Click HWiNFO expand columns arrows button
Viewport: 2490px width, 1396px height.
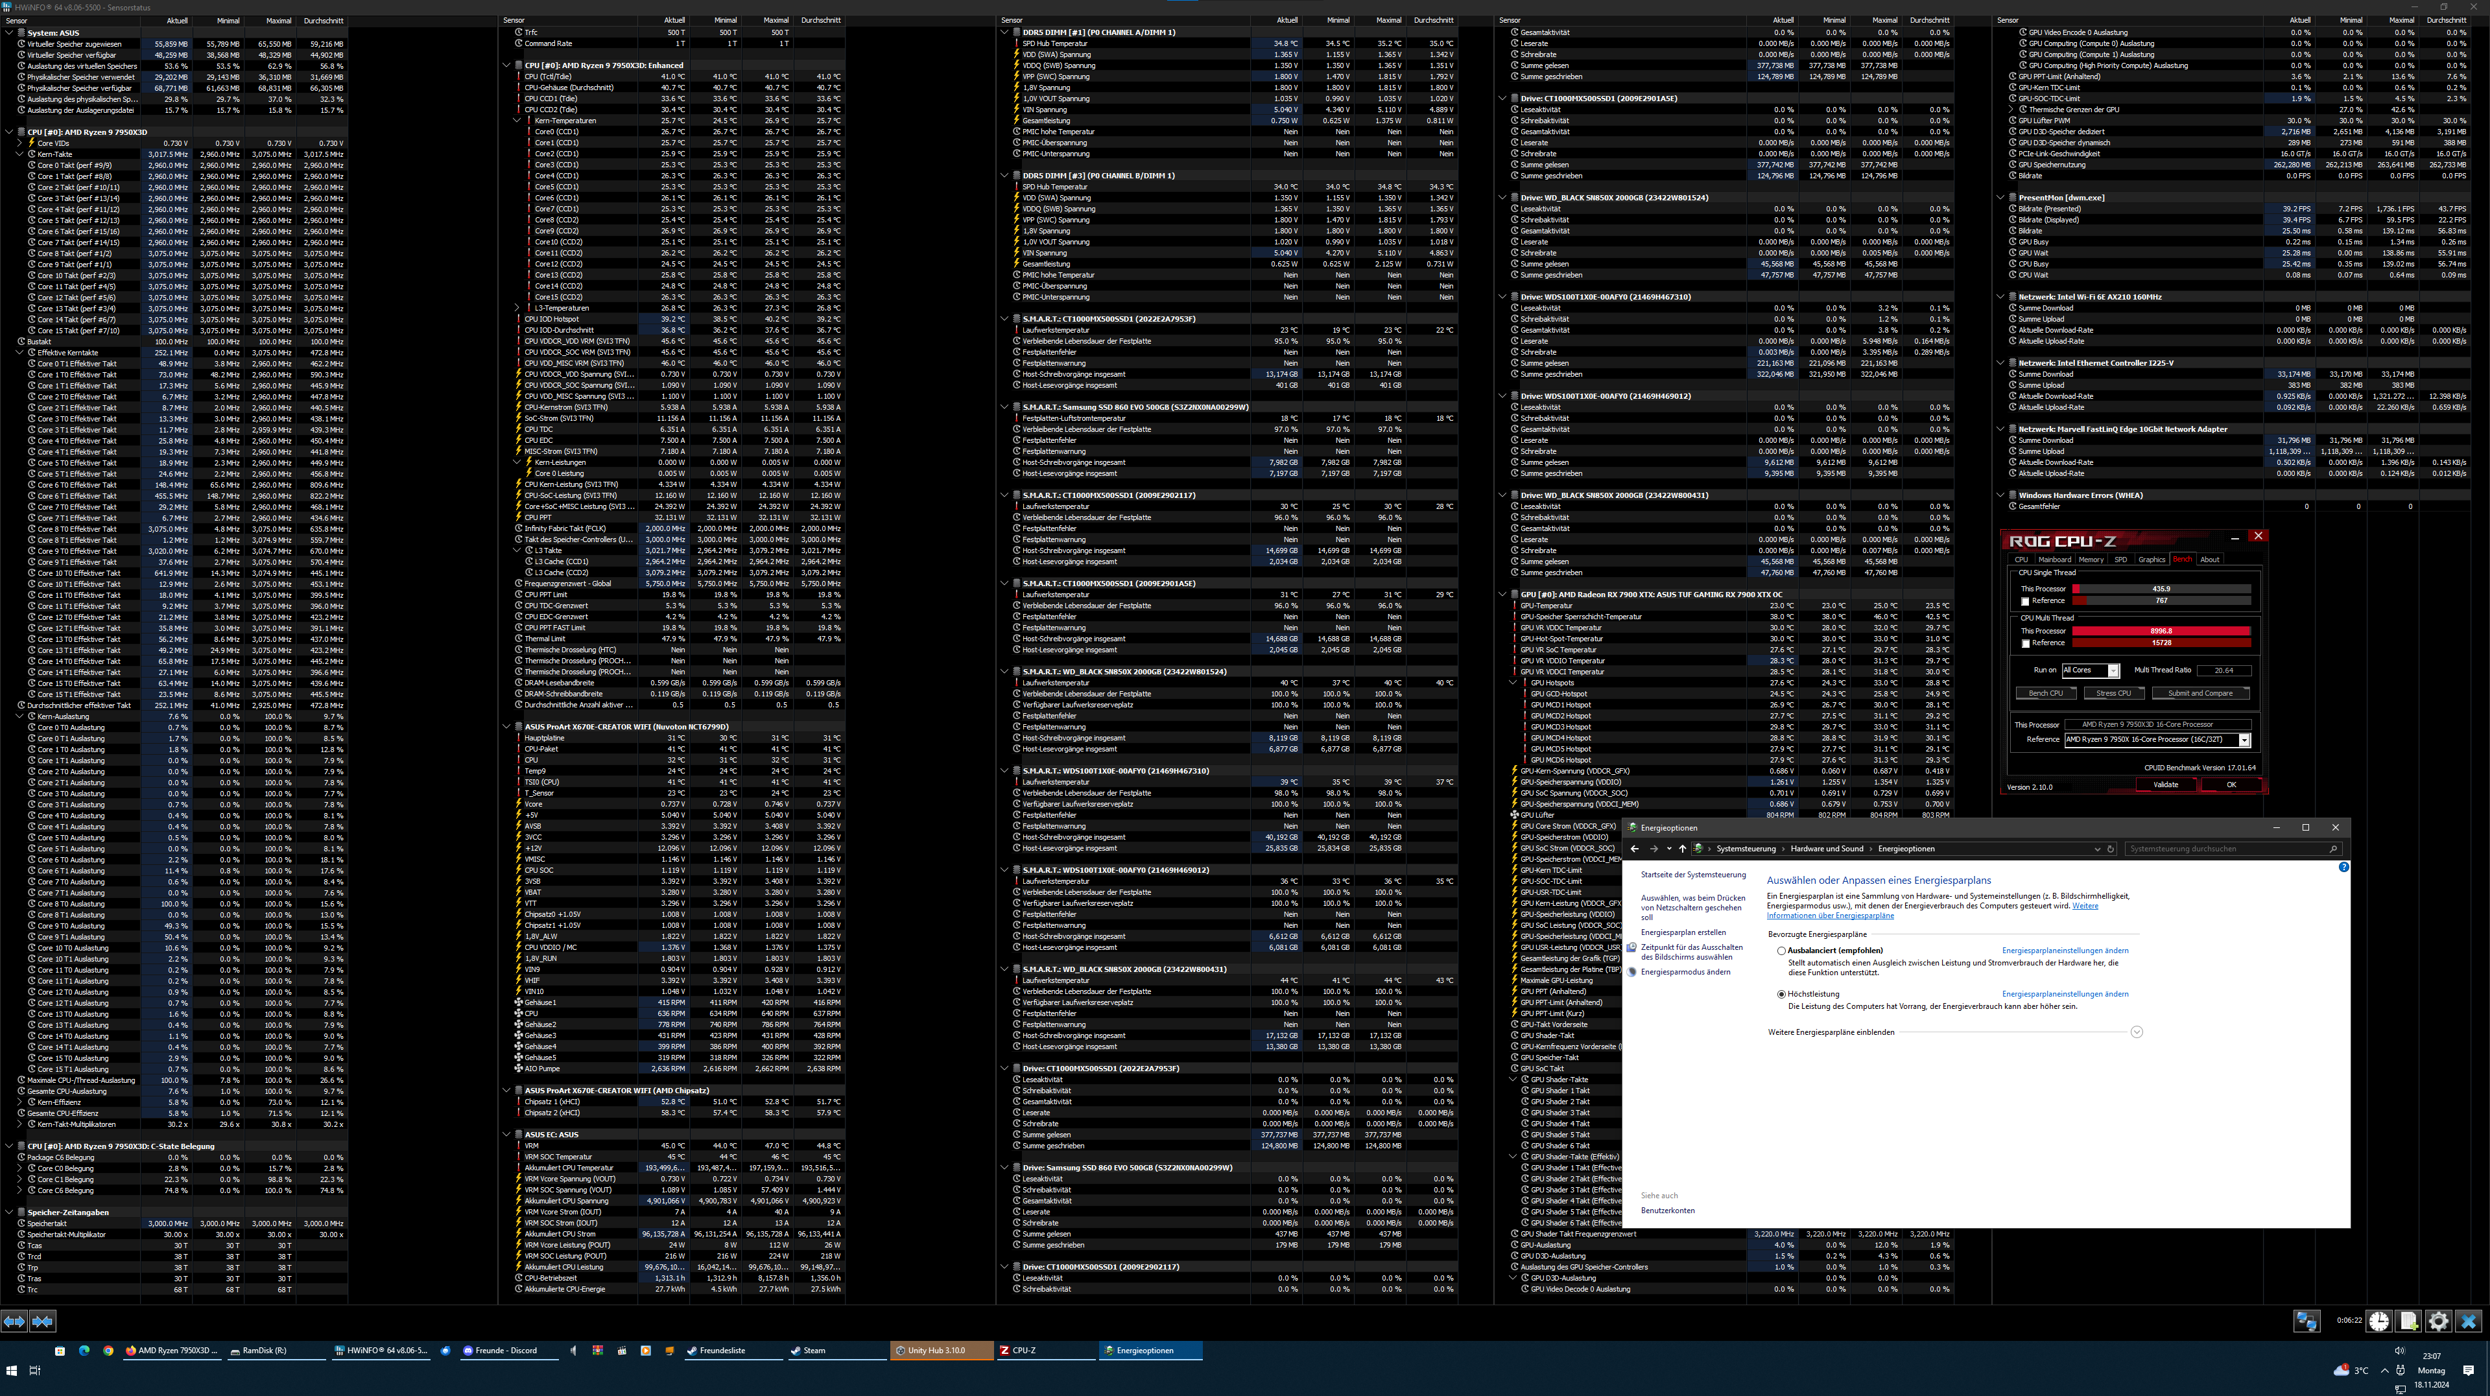pos(14,1321)
